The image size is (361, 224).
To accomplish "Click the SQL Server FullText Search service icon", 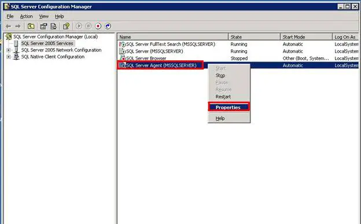I will [123, 44].
